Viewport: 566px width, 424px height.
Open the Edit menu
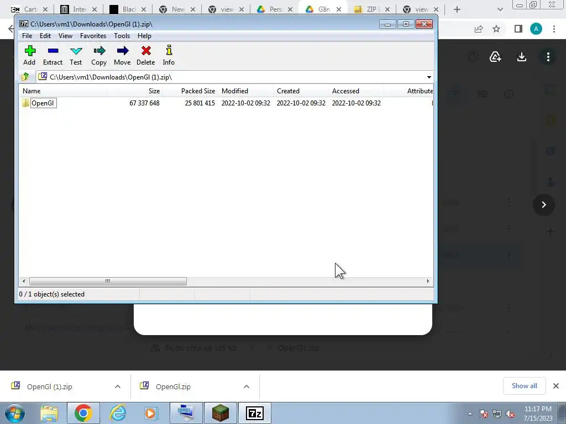tap(45, 36)
